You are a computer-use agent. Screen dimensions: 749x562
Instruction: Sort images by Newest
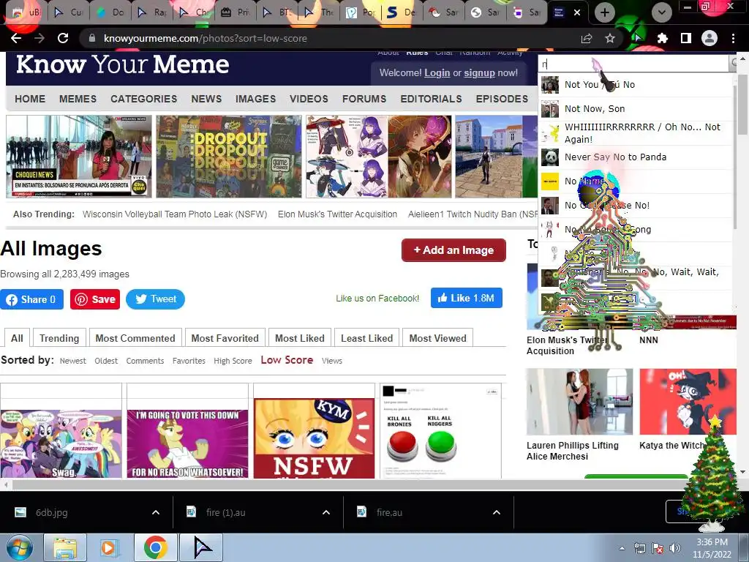coord(72,361)
